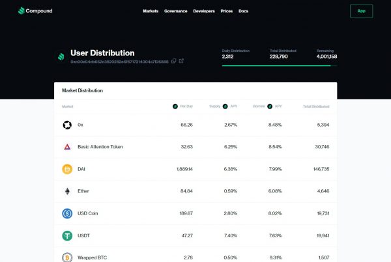Viewport: 391px width, 262px height.
Task: Click the distribution progress bar
Action: click(x=280, y=66)
